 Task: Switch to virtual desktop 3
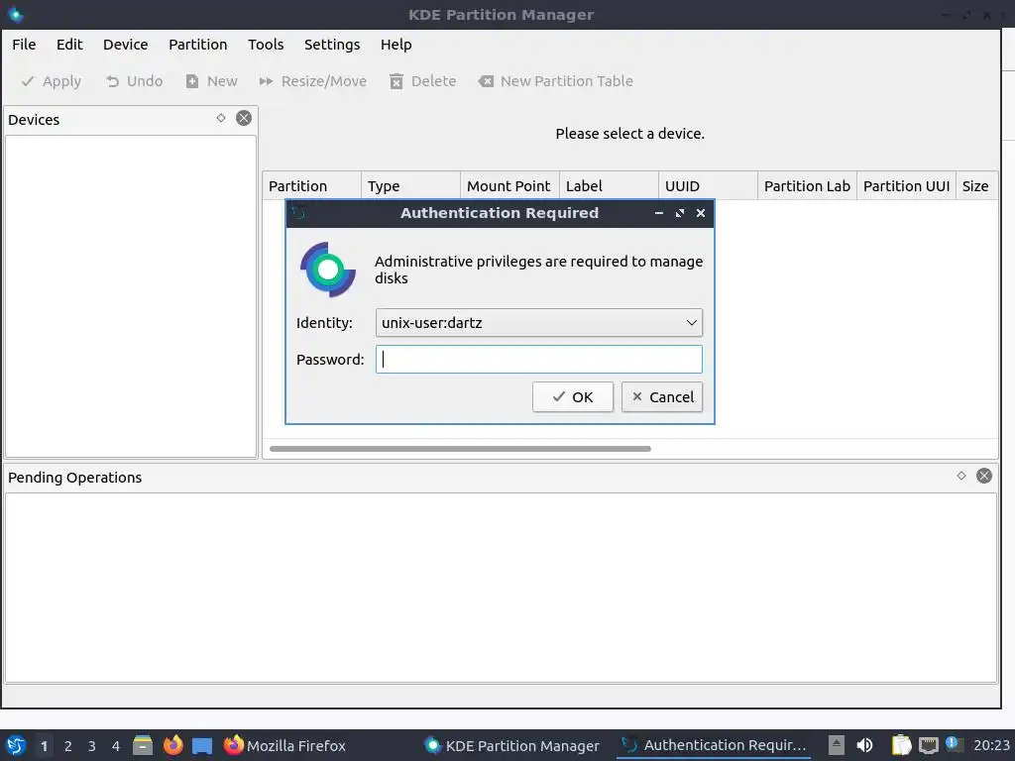tap(92, 745)
